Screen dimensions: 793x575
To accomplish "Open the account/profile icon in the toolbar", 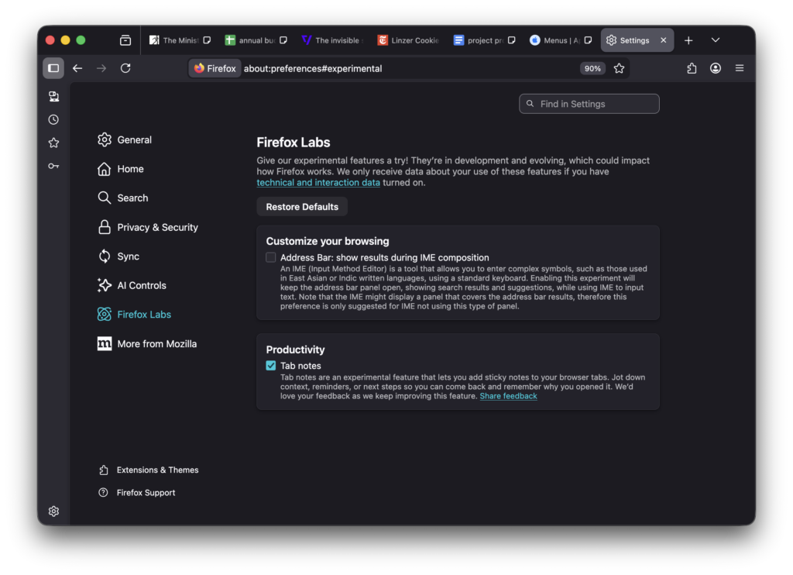I will click(715, 68).
